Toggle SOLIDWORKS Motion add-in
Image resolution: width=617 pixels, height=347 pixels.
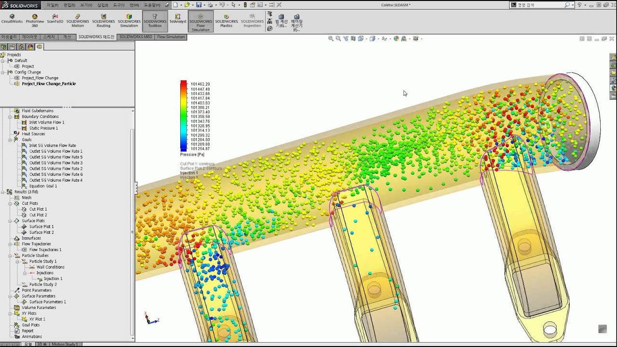(78, 20)
